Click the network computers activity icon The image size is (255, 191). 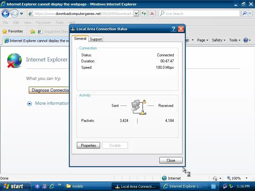tap(139, 107)
